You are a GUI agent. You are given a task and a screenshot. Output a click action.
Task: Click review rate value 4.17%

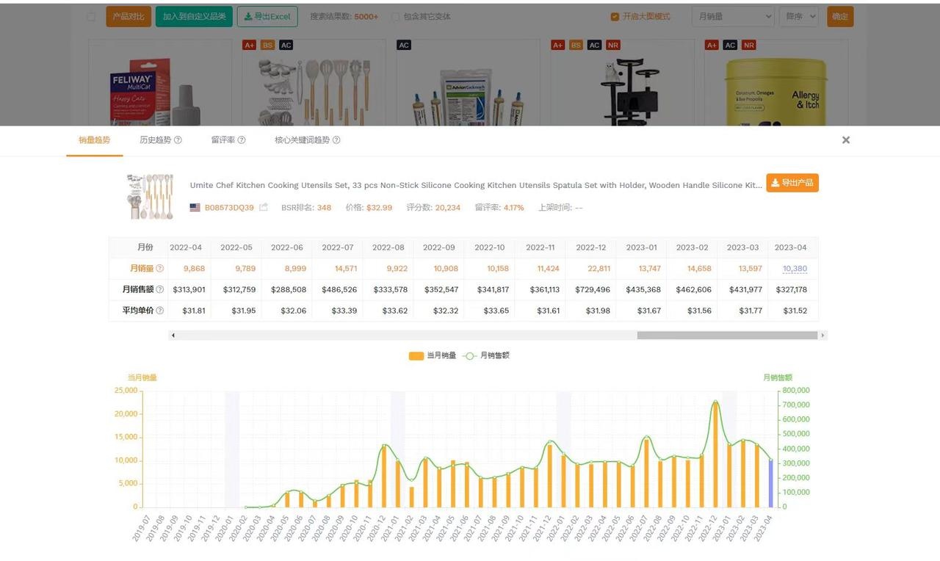click(513, 208)
